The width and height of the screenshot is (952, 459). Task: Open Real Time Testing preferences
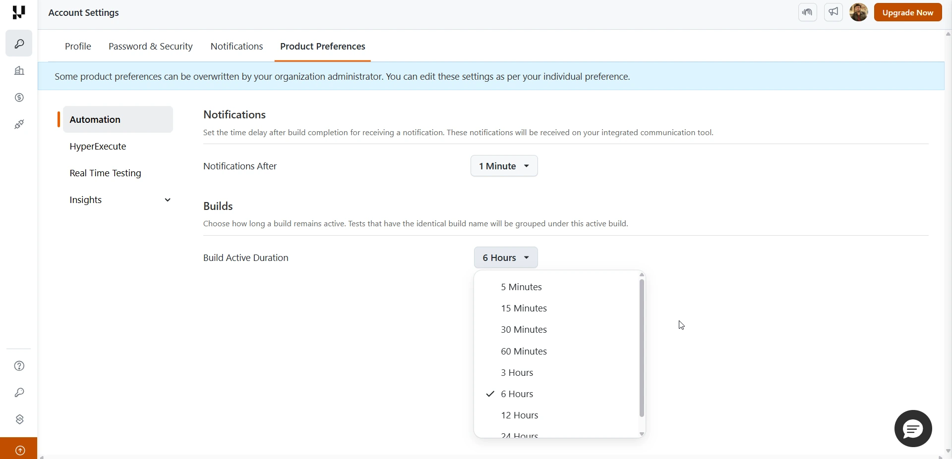tap(105, 173)
